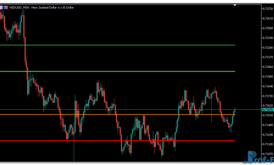Click the 0.72060 price scale label
274x165 pixels.
pyautogui.click(x=268, y=67)
